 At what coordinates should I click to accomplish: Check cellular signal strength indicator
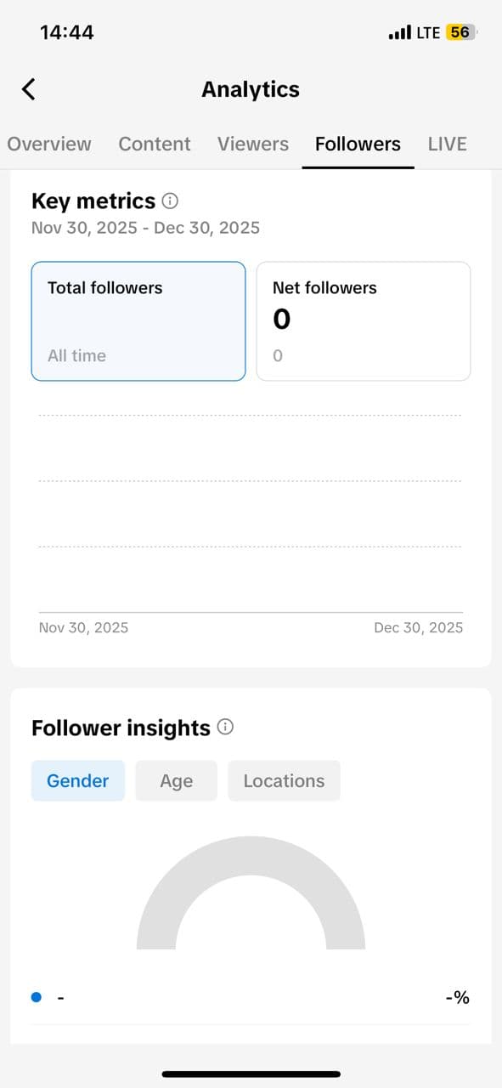point(398,31)
